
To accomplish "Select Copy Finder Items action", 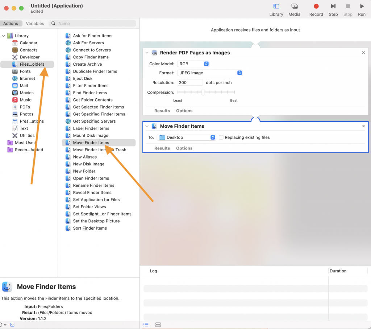I will 91,57.
